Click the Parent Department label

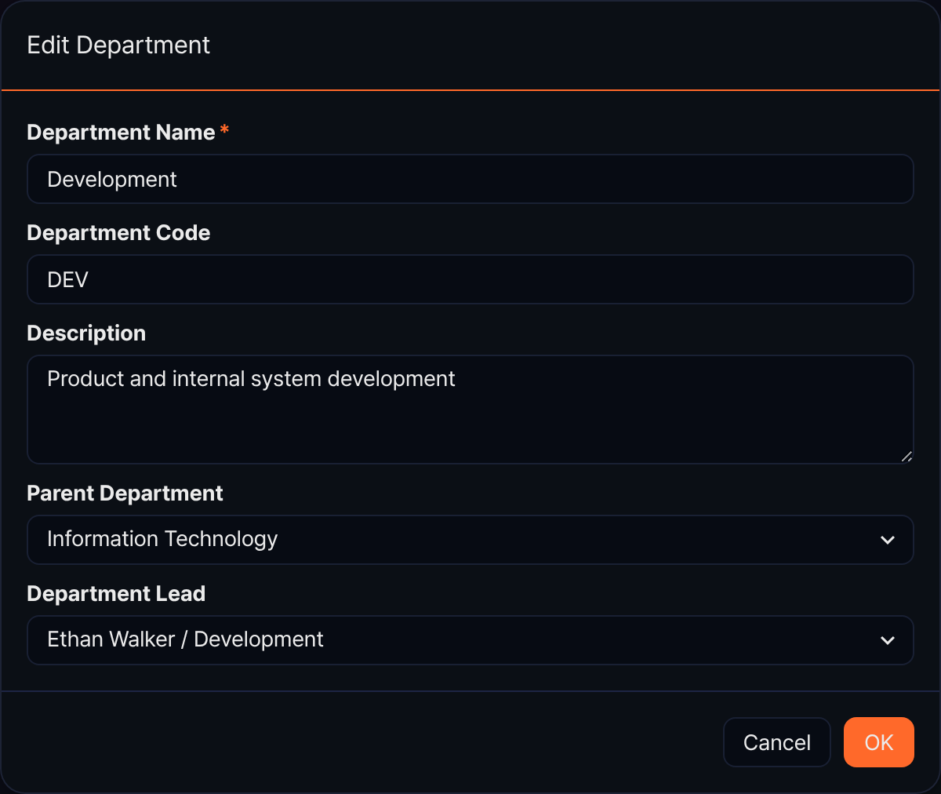tap(125, 494)
